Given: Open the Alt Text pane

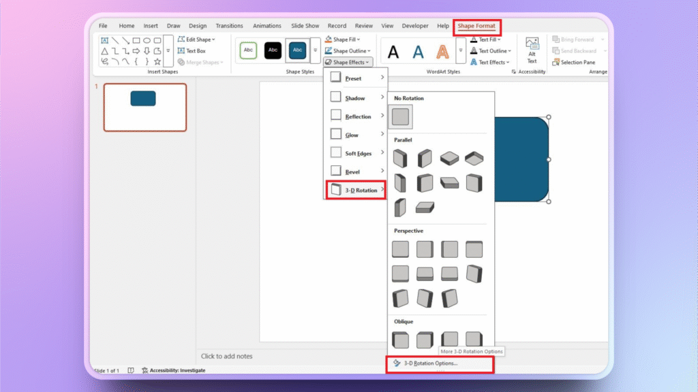Looking at the screenshot, I should [532, 50].
